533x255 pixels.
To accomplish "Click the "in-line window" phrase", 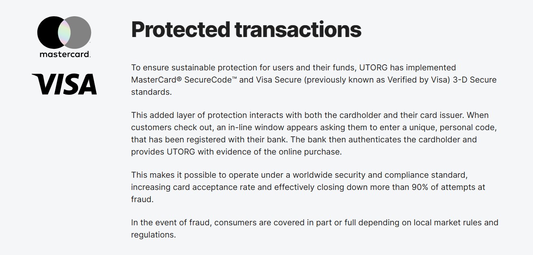I will click(246, 127).
